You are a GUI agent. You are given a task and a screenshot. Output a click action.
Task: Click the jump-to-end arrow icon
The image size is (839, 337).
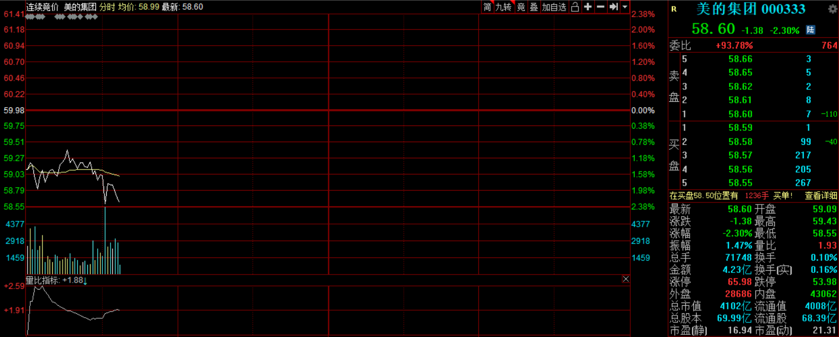pos(614,7)
